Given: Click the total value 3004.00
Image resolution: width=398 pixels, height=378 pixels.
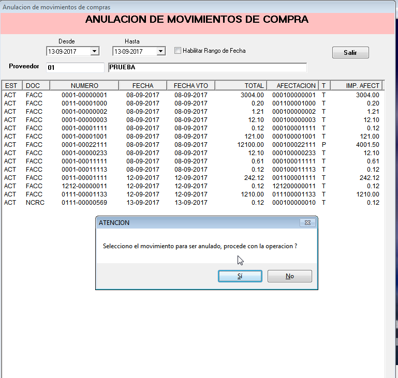Looking at the screenshot, I should (x=252, y=95).
